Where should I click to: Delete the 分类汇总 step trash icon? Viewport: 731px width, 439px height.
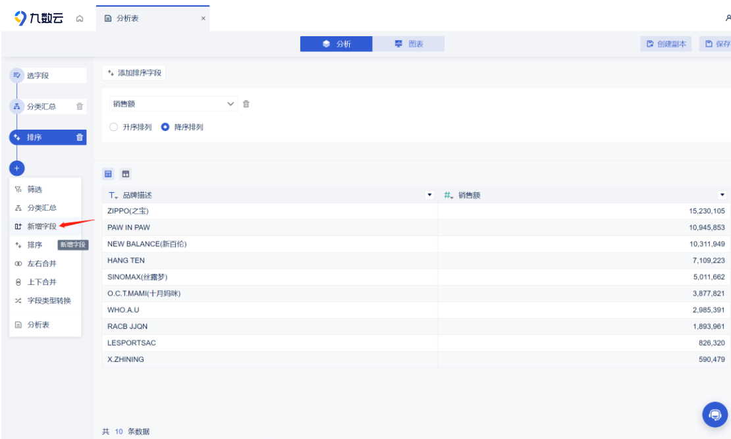coord(80,106)
